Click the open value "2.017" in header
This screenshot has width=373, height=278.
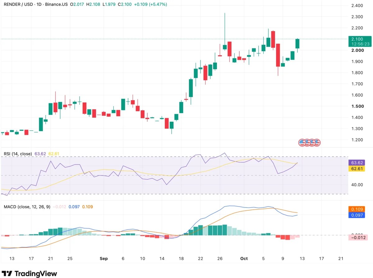point(79,4)
